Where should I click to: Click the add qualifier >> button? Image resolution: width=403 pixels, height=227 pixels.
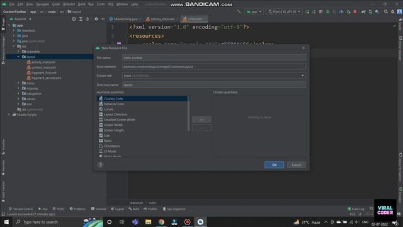click(201, 119)
